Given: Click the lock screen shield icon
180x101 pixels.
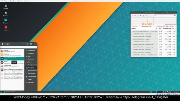Looking at the screenshot, I should (27, 44).
